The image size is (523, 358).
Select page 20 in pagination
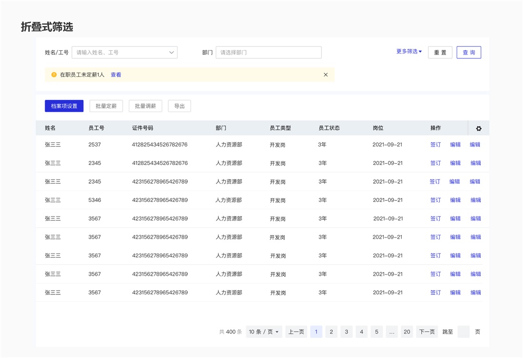[x=407, y=332]
